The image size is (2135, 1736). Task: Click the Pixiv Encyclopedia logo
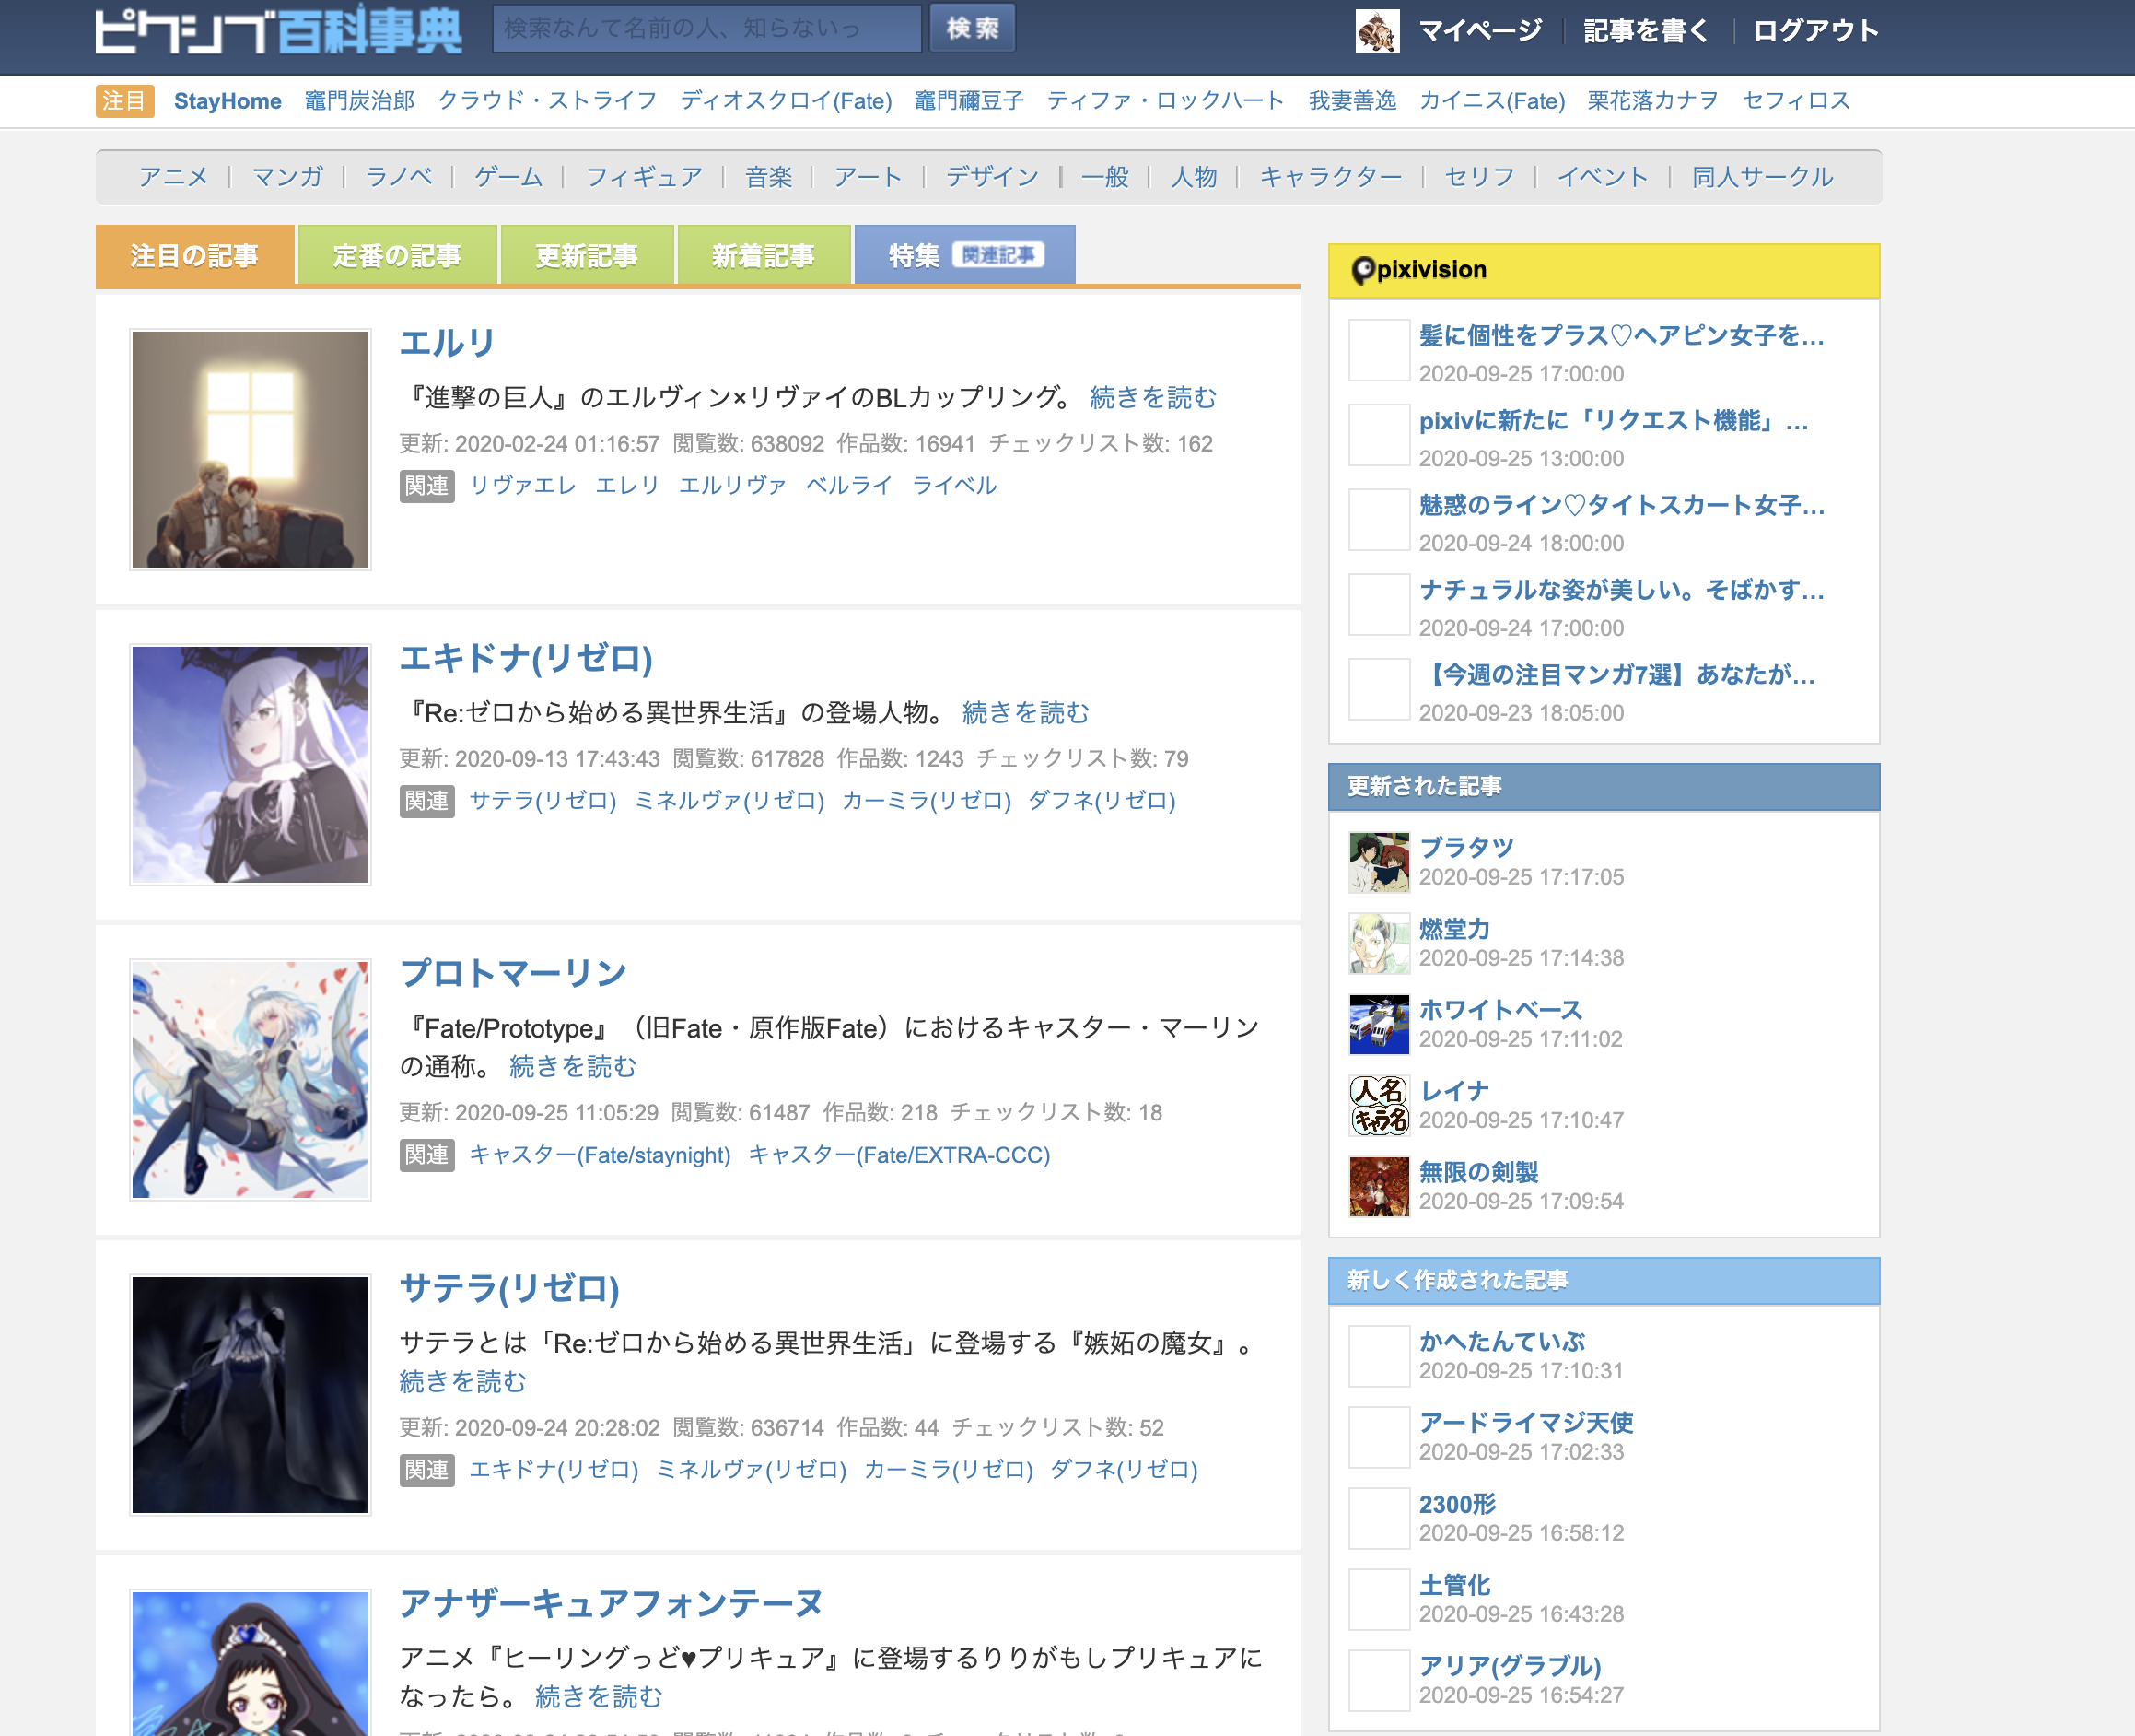[278, 31]
